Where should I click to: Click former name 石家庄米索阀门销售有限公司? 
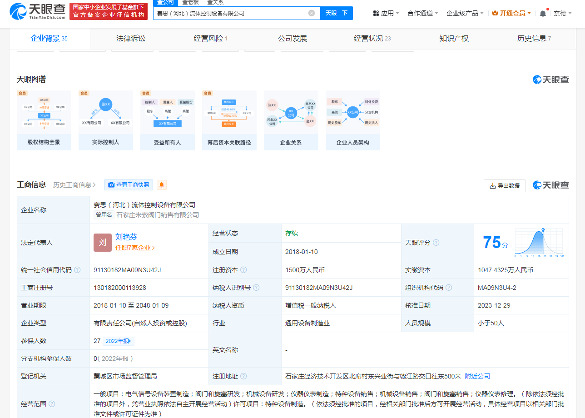click(x=158, y=215)
